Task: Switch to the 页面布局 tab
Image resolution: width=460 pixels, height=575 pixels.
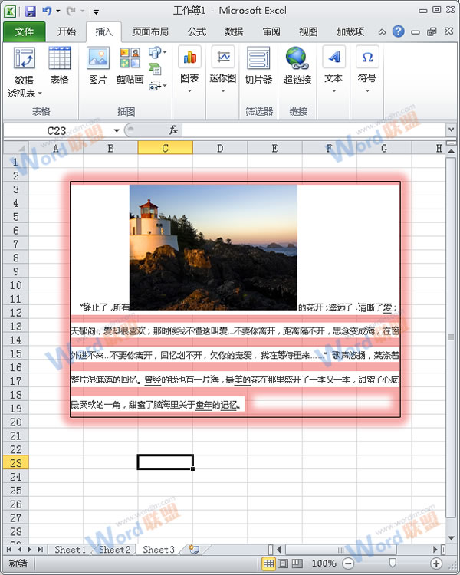Action: (x=150, y=32)
